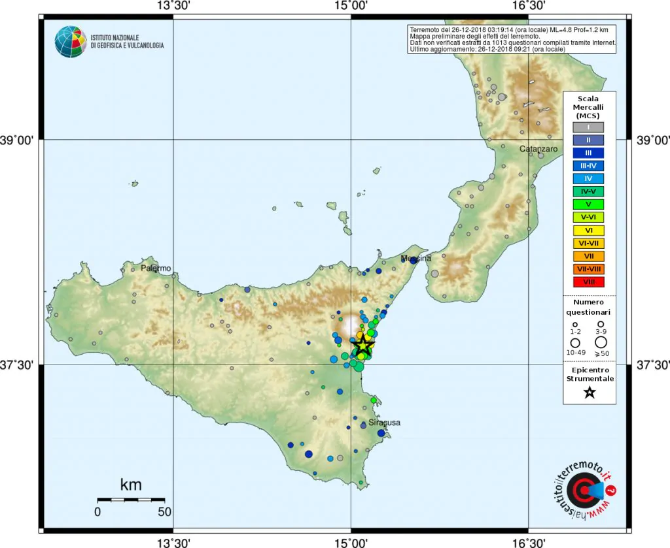Screen dimensions: 670x548
Task: Select the 1-2 questionnaires circle in legend
Action: 575,324
